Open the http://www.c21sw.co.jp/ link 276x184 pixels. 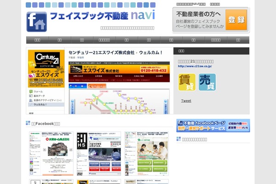(x=195, y=66)
